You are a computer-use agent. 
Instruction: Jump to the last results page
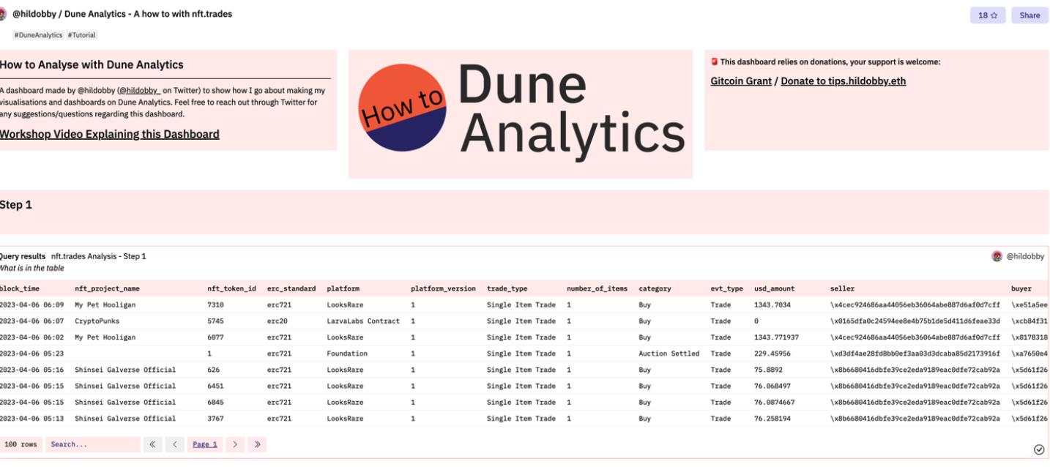[256, 444]
